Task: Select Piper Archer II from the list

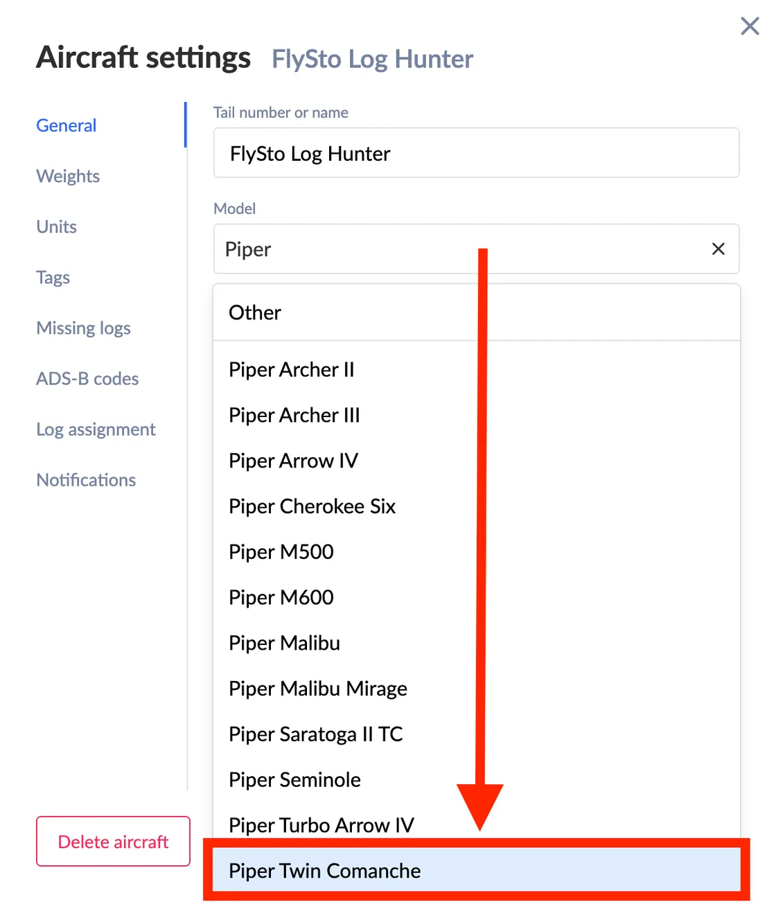Action: (477, 369)
